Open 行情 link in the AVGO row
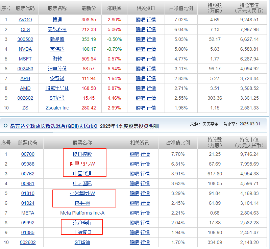 click(151, 20)
